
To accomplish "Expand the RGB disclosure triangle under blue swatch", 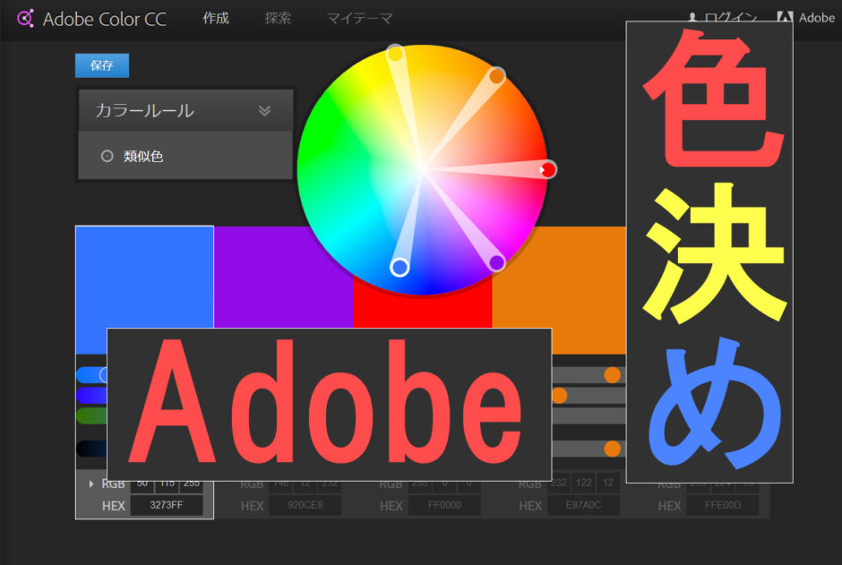I will 90,484.
